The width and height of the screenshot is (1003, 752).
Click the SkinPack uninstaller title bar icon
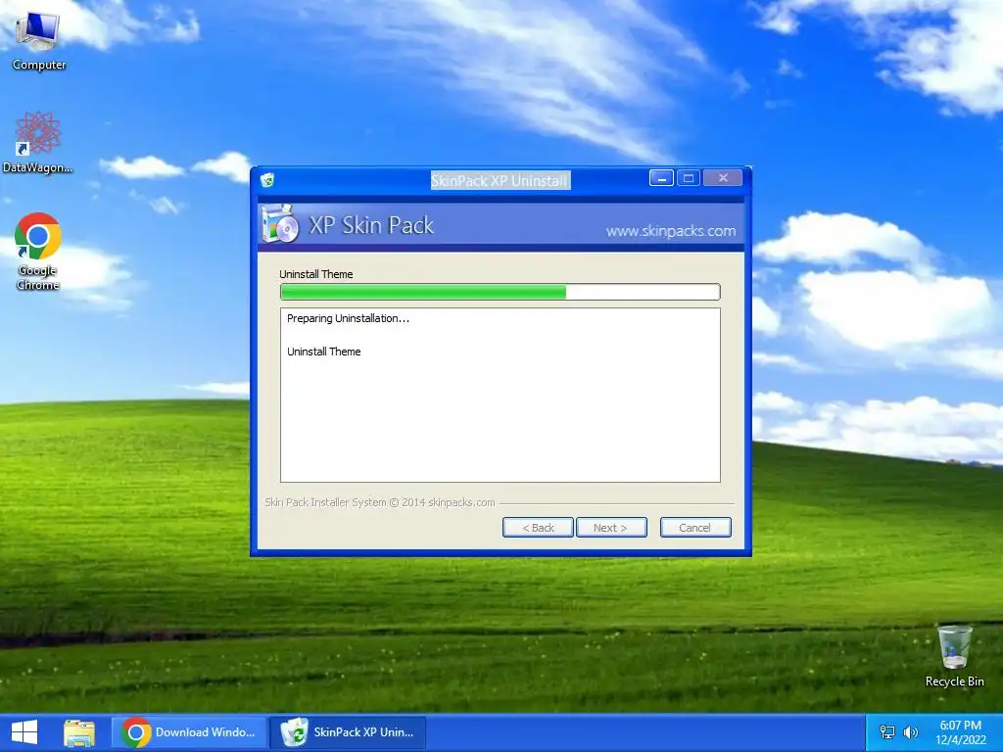pyautogui.click(x=267, y=180)
